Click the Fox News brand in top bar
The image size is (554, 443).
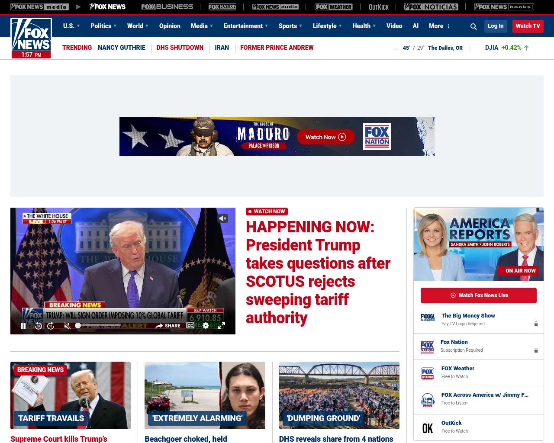[107, 7]
